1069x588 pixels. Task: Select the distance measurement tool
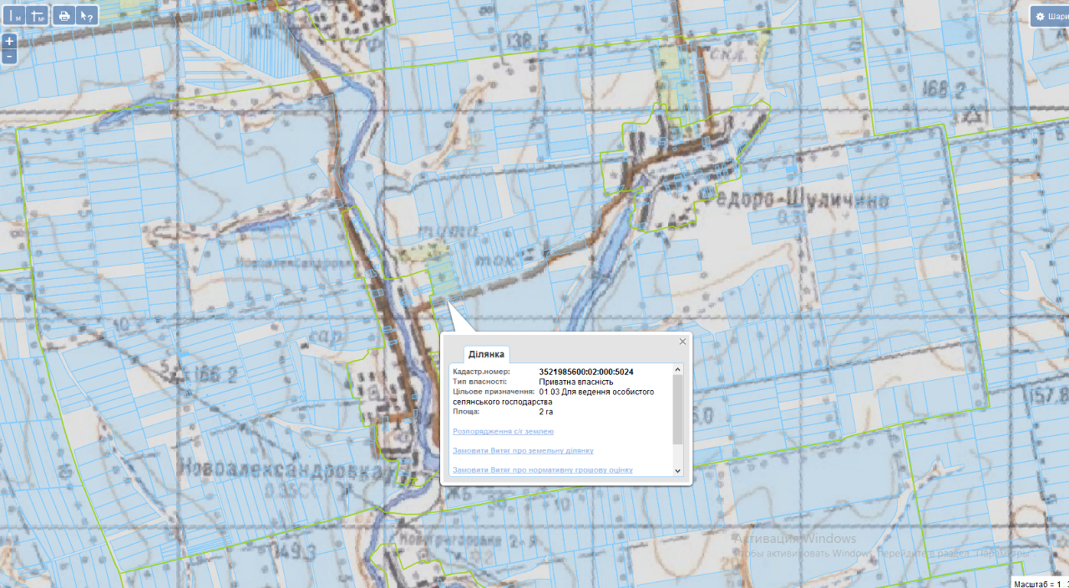(14, 16)
